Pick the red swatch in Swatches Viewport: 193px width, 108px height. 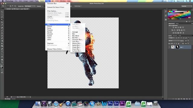169,12
